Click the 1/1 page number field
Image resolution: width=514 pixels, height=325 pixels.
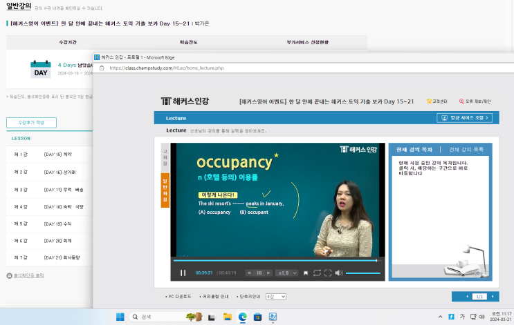tap(479, 297)
